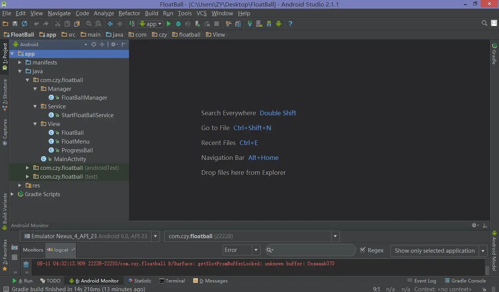499x292 pixels.
Task: Open the File menu
Action: [x=7, y=13]
